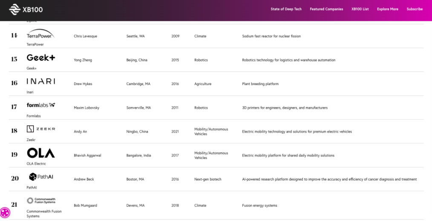Viewport: 432px width, 221px height.
Task: Open State of Deep Tech menu
Action: click(x=286, y=9)
